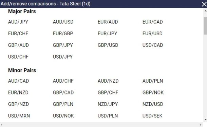
Task: Click the vertical scrollbar down arrow
Action: (205, 120)
